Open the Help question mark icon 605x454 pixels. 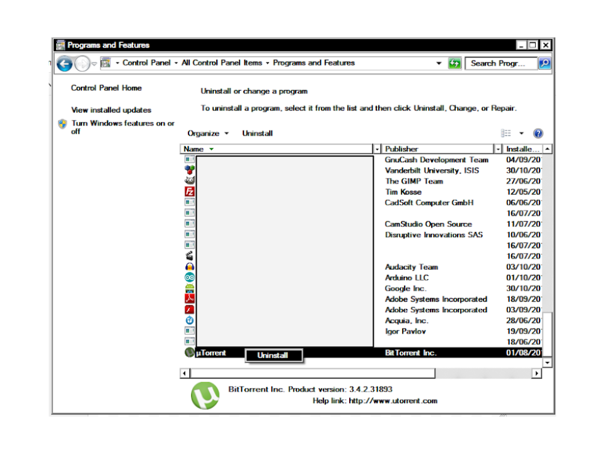pos(538,134)
